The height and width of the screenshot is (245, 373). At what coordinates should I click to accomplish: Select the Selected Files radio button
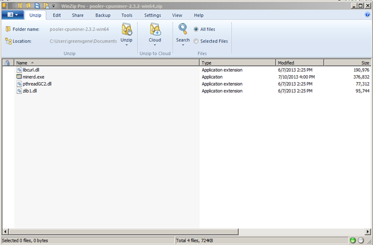(x=196, y=41)
